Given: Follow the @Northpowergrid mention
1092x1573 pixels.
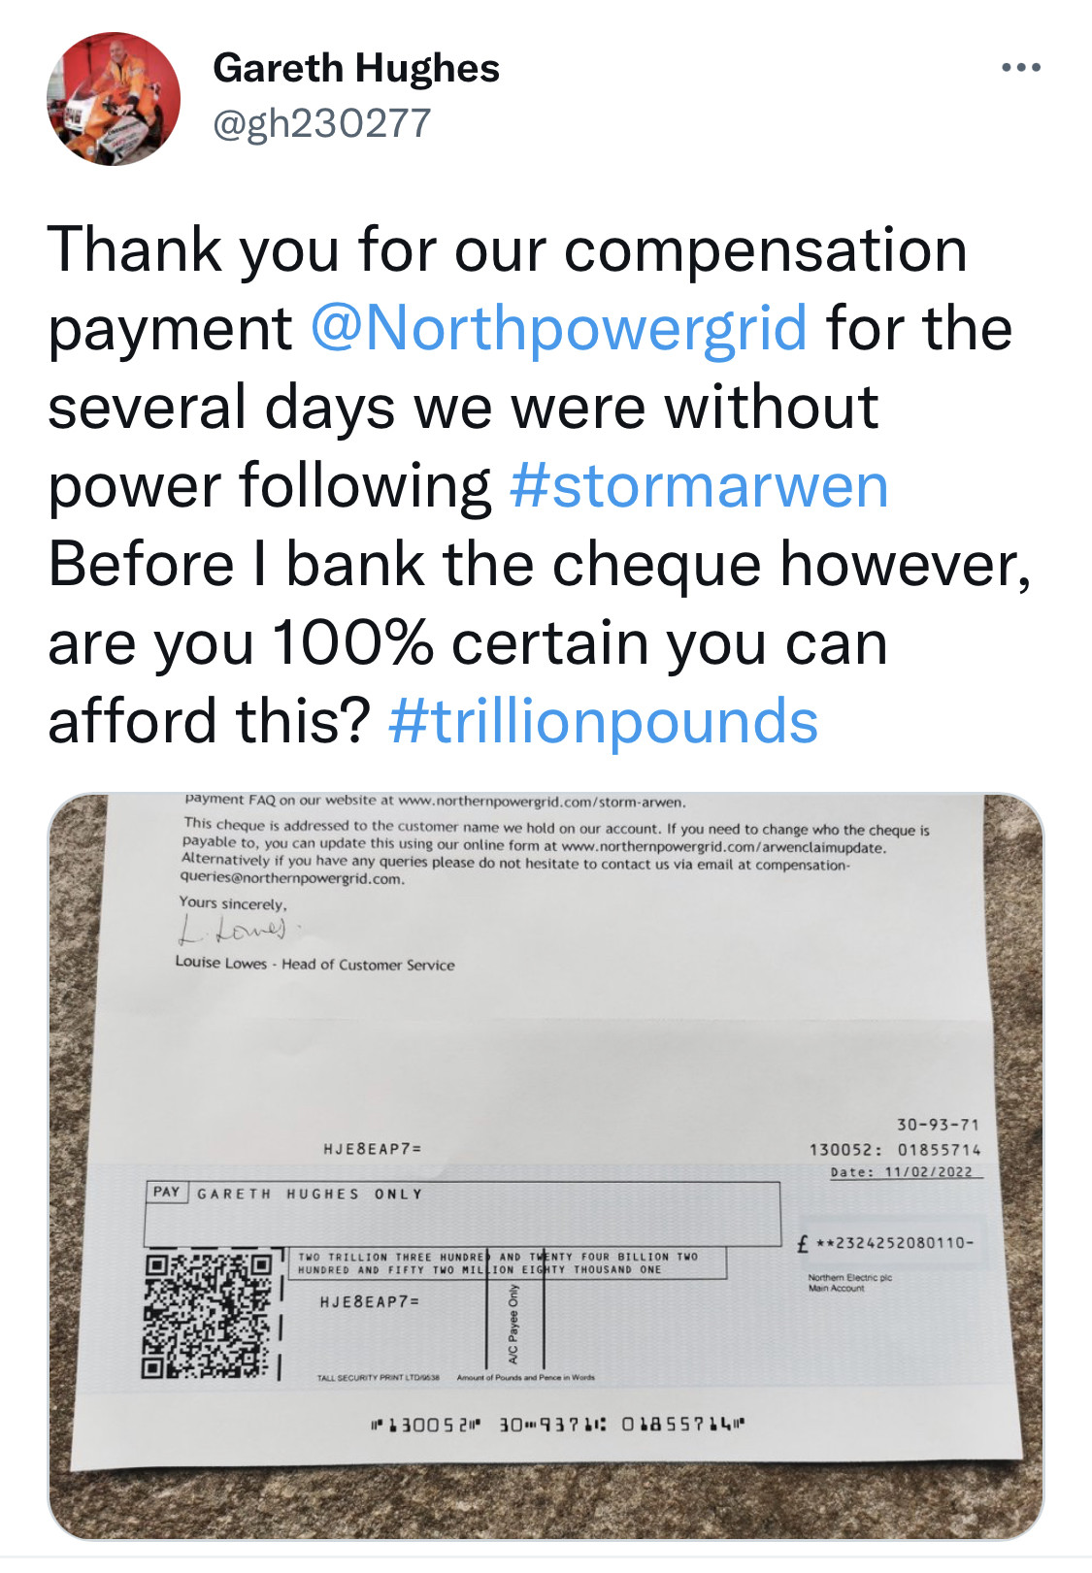Looking at the screenshot, I should pyautogui.click(x=558, y=328).
